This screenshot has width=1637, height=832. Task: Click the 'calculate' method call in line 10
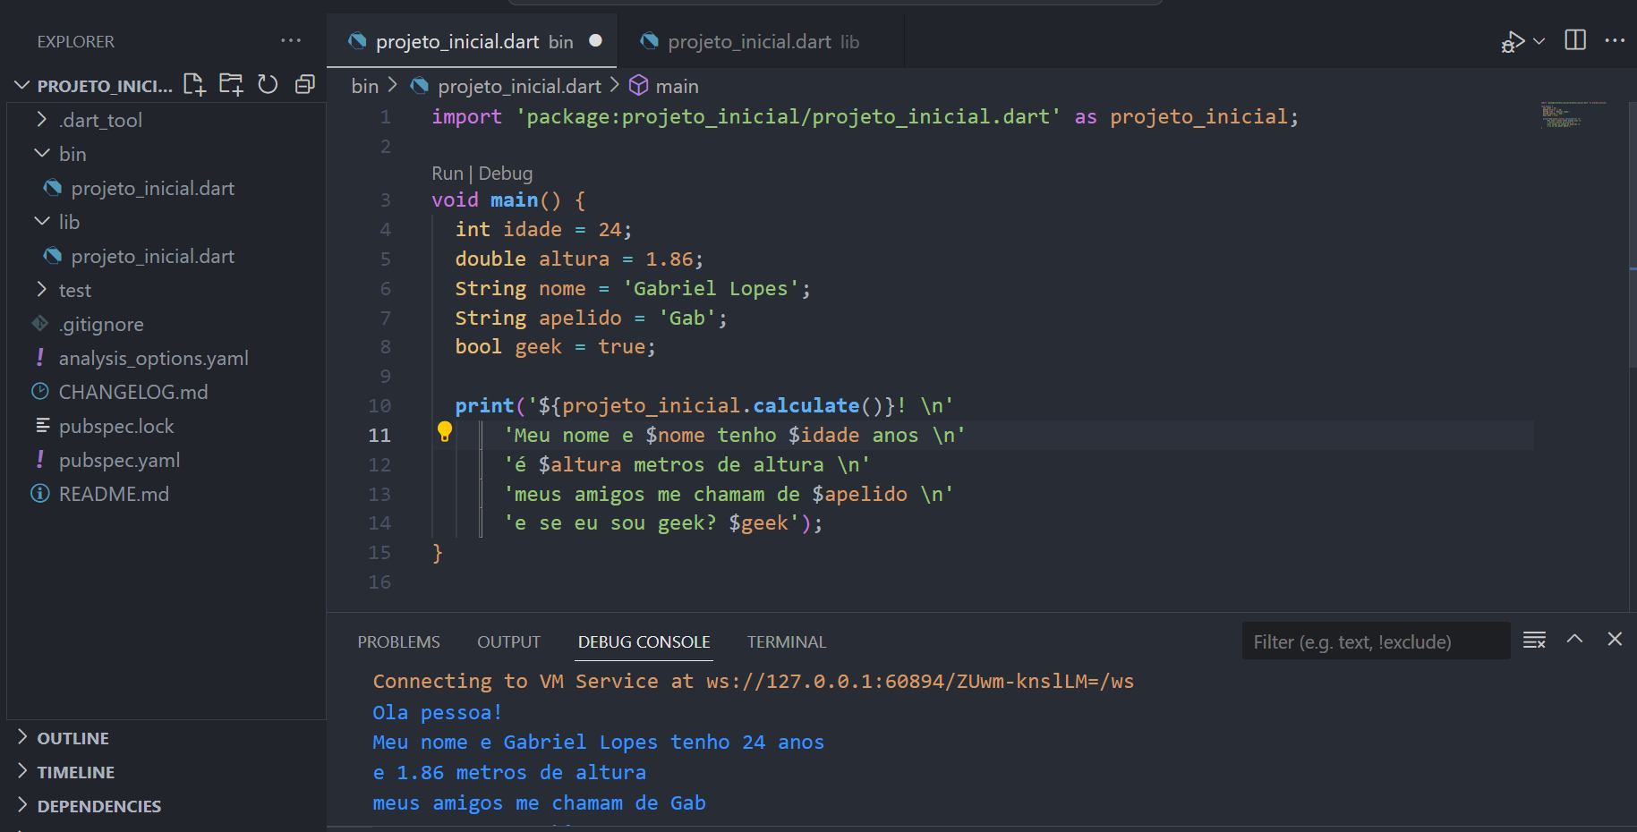(806, 405)
